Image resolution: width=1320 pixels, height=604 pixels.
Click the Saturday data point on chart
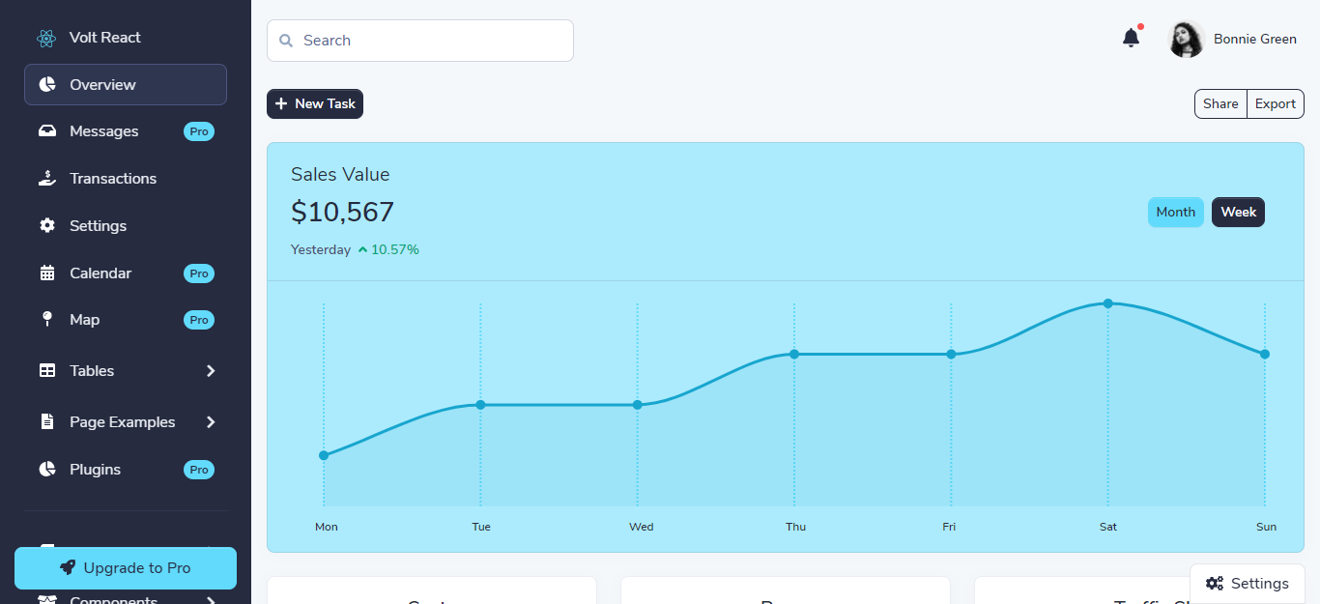[1107, 303]
